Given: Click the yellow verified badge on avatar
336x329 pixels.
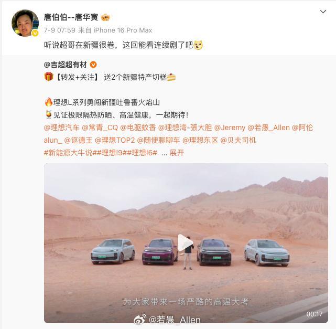Looking at the screenshot, I should click(35, 33).
